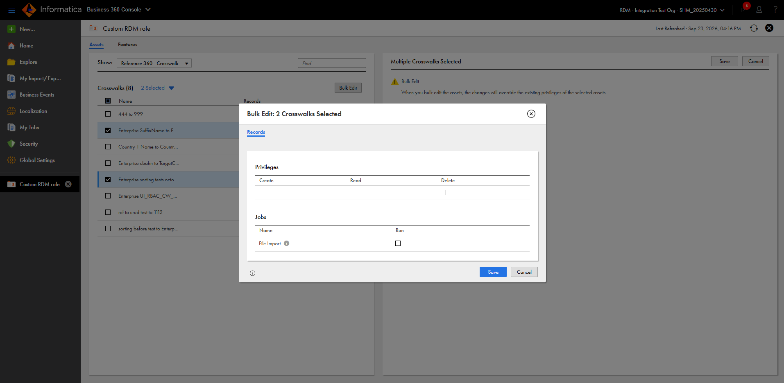
Task: Check Enterprise UI_RBAC_CW row checkbox
Action: click(x=108, y=196)
